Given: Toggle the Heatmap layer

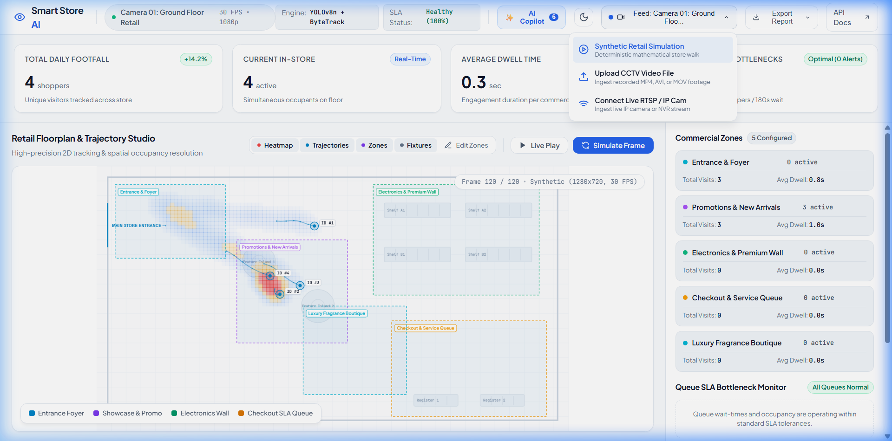Looking at the screenshot, I should click(x=275, y=145).
